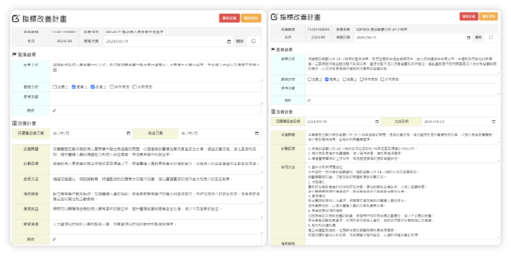Click the 需要資源 text area in left form
Image resolution: width=511 pixels, height=256 pixels.
tap(156, 227)
